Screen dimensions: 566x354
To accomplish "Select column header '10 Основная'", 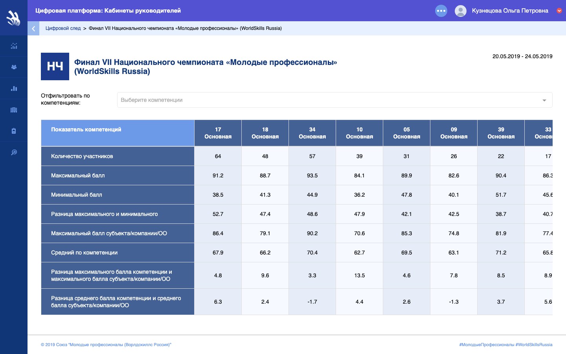I will 359,133.
